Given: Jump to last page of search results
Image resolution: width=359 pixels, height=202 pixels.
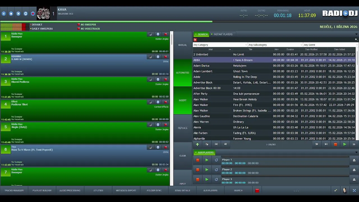Looking at the screenshot, I should pos(326,144).
